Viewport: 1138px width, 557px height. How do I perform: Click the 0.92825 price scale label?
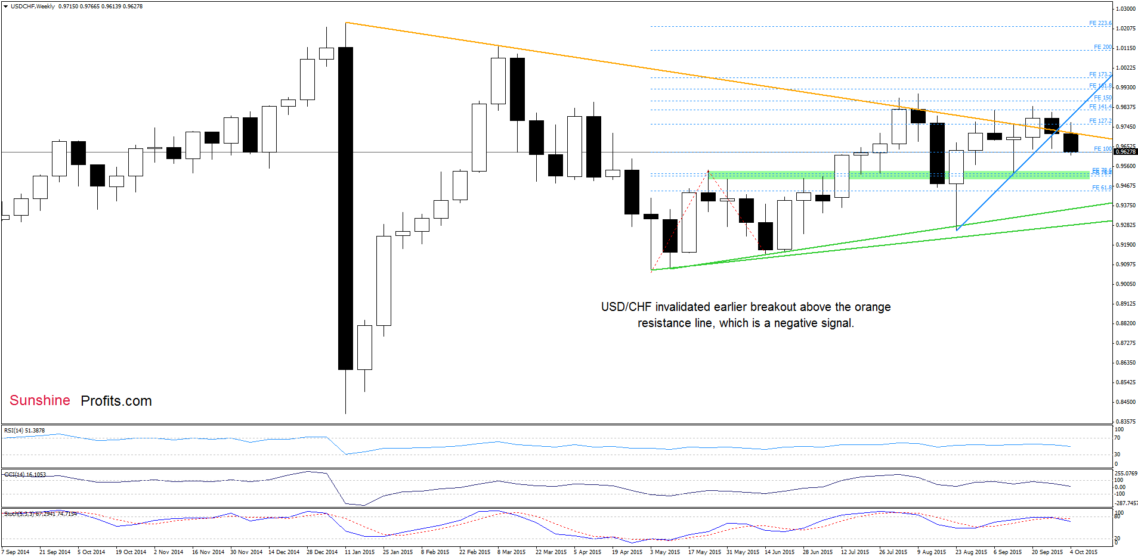click(1125, 225)
